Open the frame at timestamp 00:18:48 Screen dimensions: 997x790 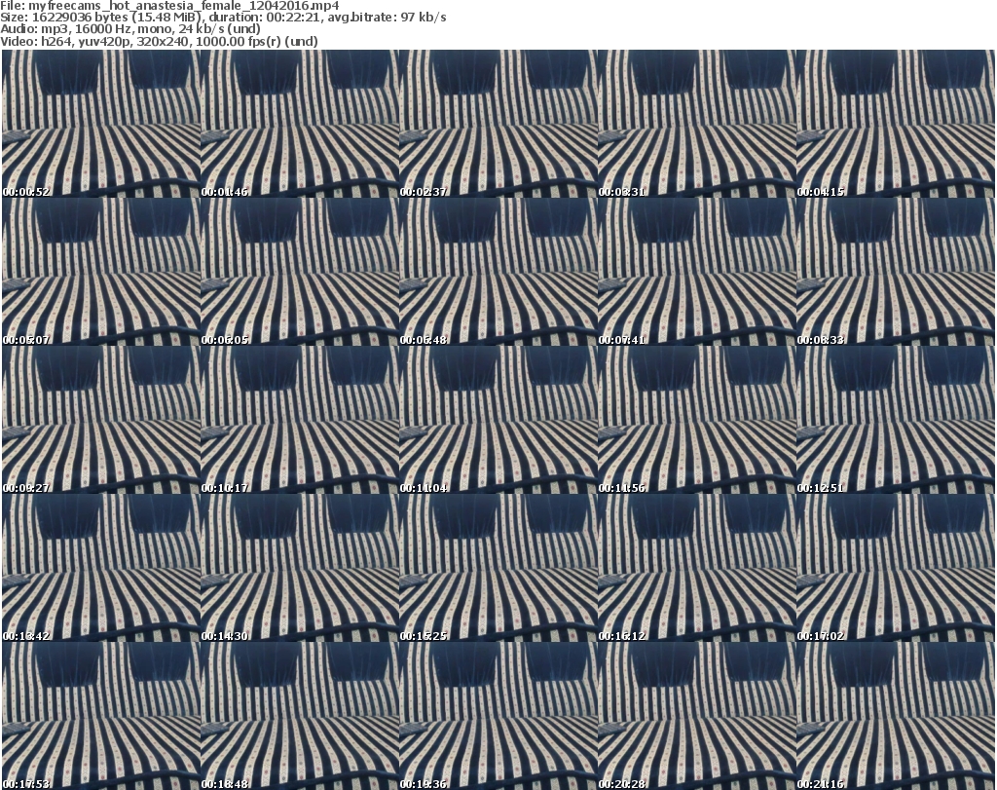[300, 716]
